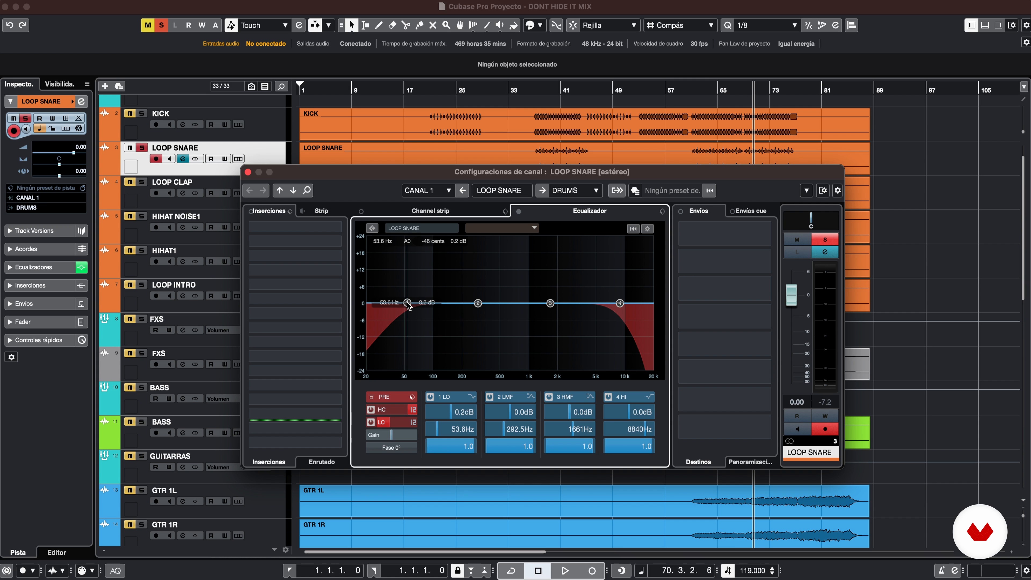Select the Enrutado tab

pos(322,462)
